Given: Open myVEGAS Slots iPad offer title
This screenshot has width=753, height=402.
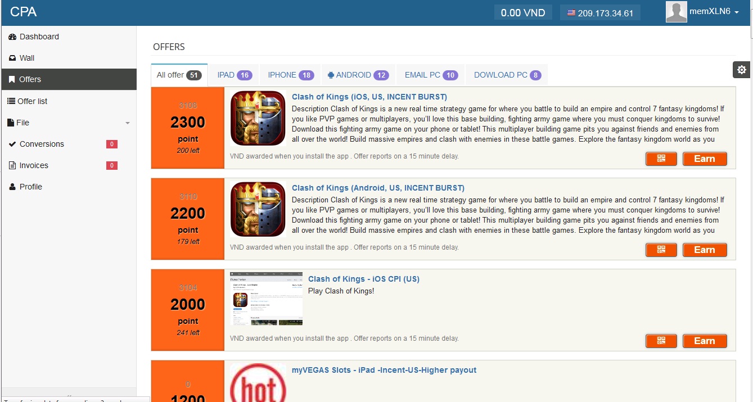Looking at the screenshot, I should pyautogui.click(x=384, y=370).
